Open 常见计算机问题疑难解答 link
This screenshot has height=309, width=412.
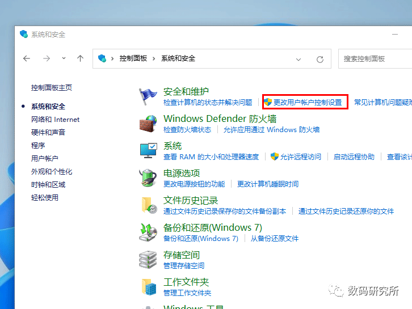pos(383,103)
